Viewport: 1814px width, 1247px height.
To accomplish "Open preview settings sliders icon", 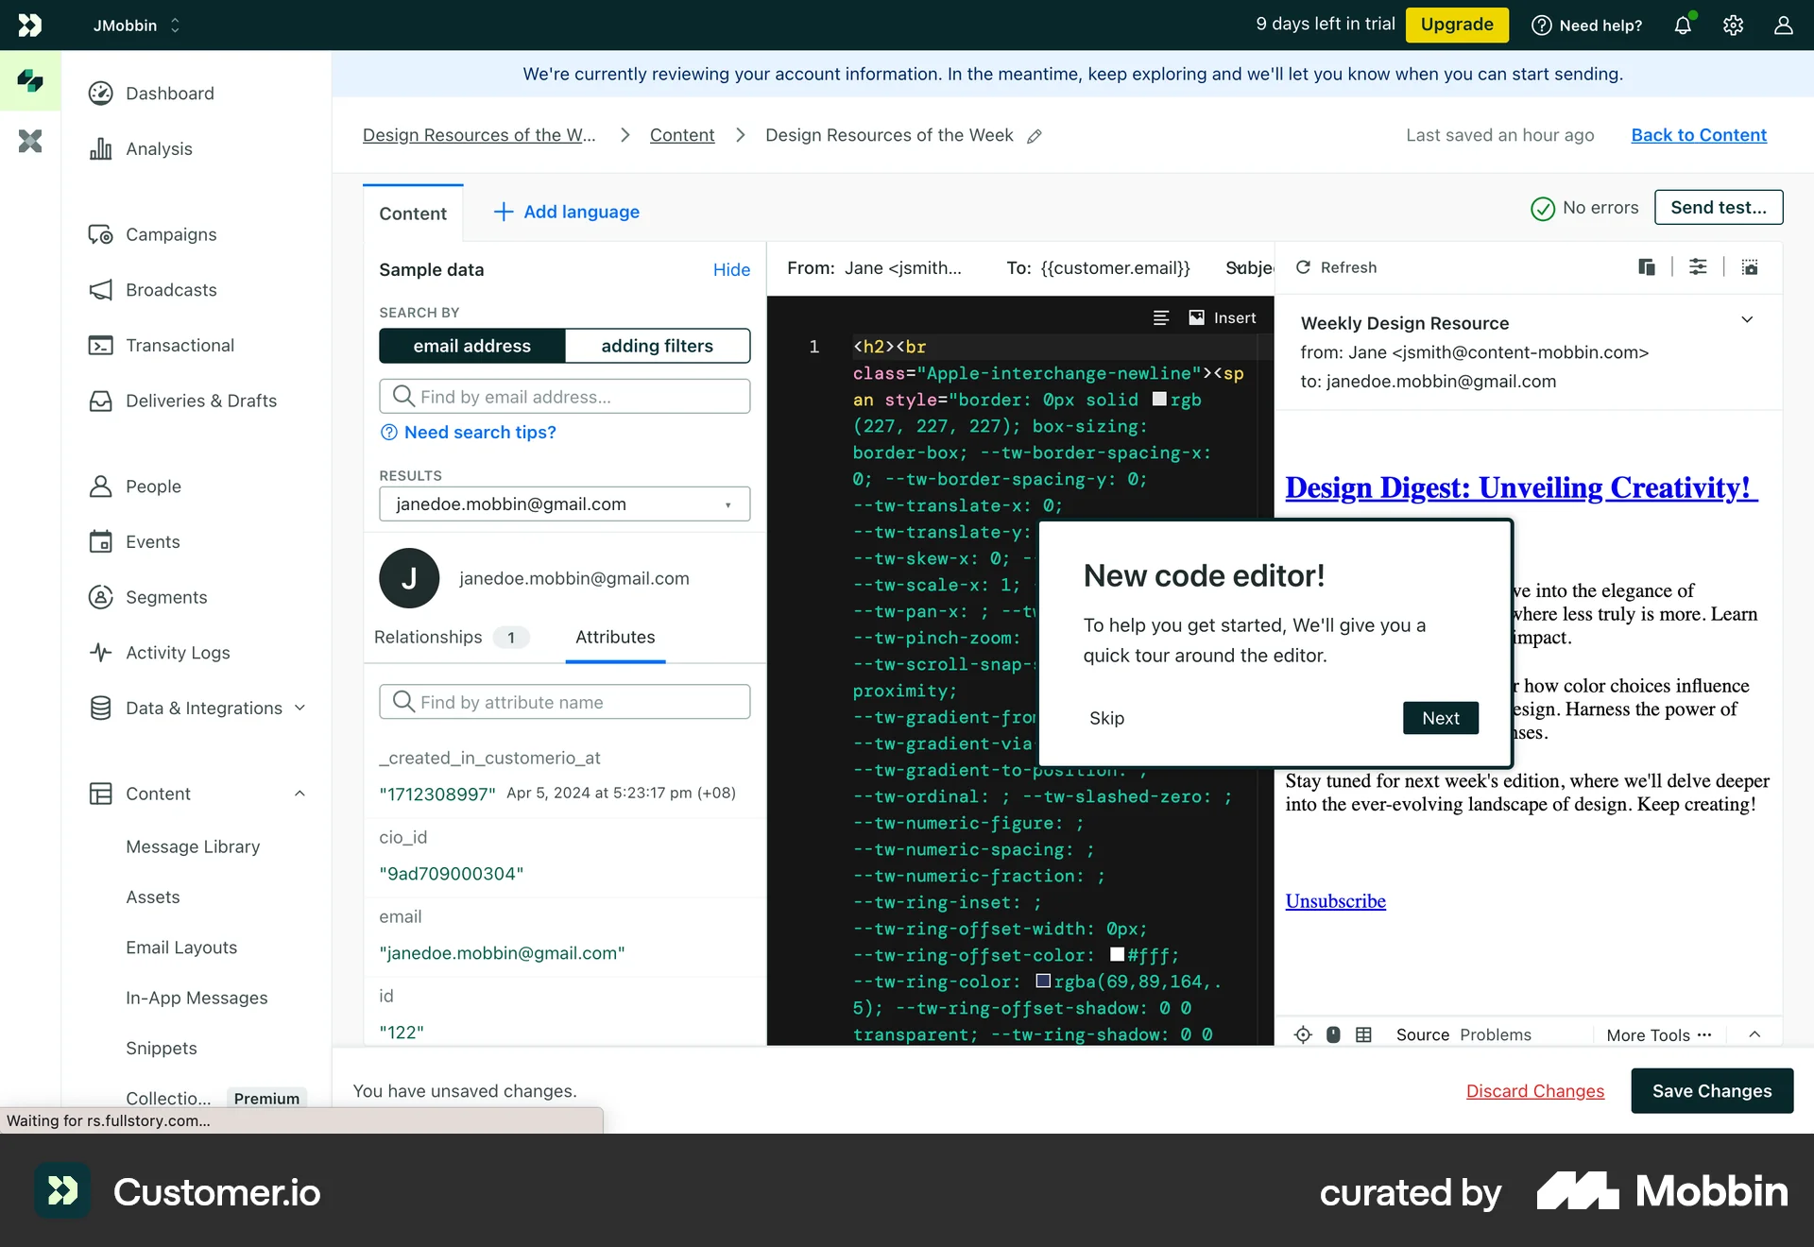I will [1698, 267].
